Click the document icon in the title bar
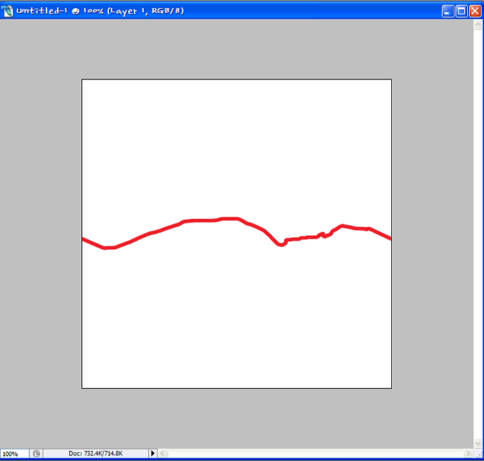 click(7, 11)
